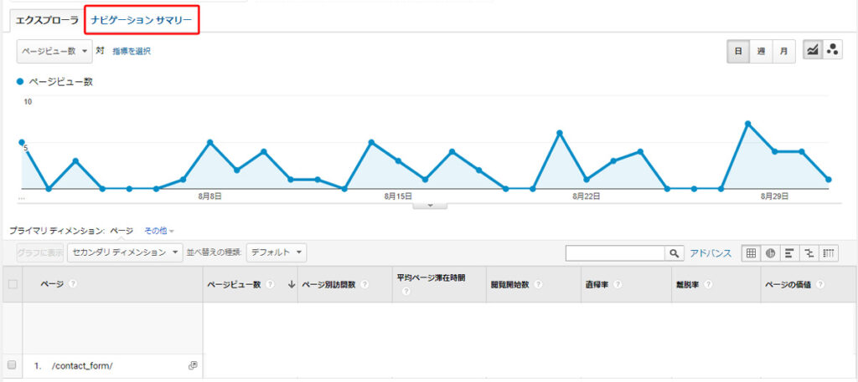
Task: Toggle the select-all checkbox in table header
Action: (x=12, y=284)
